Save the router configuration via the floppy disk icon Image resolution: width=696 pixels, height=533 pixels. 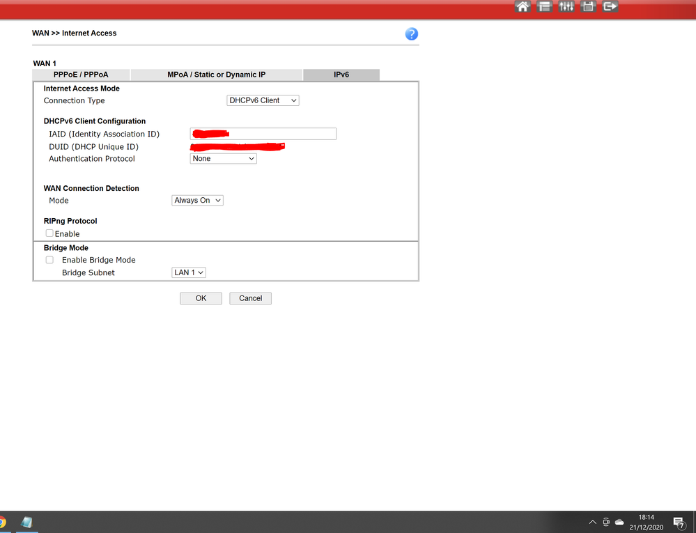click(589, 6)
